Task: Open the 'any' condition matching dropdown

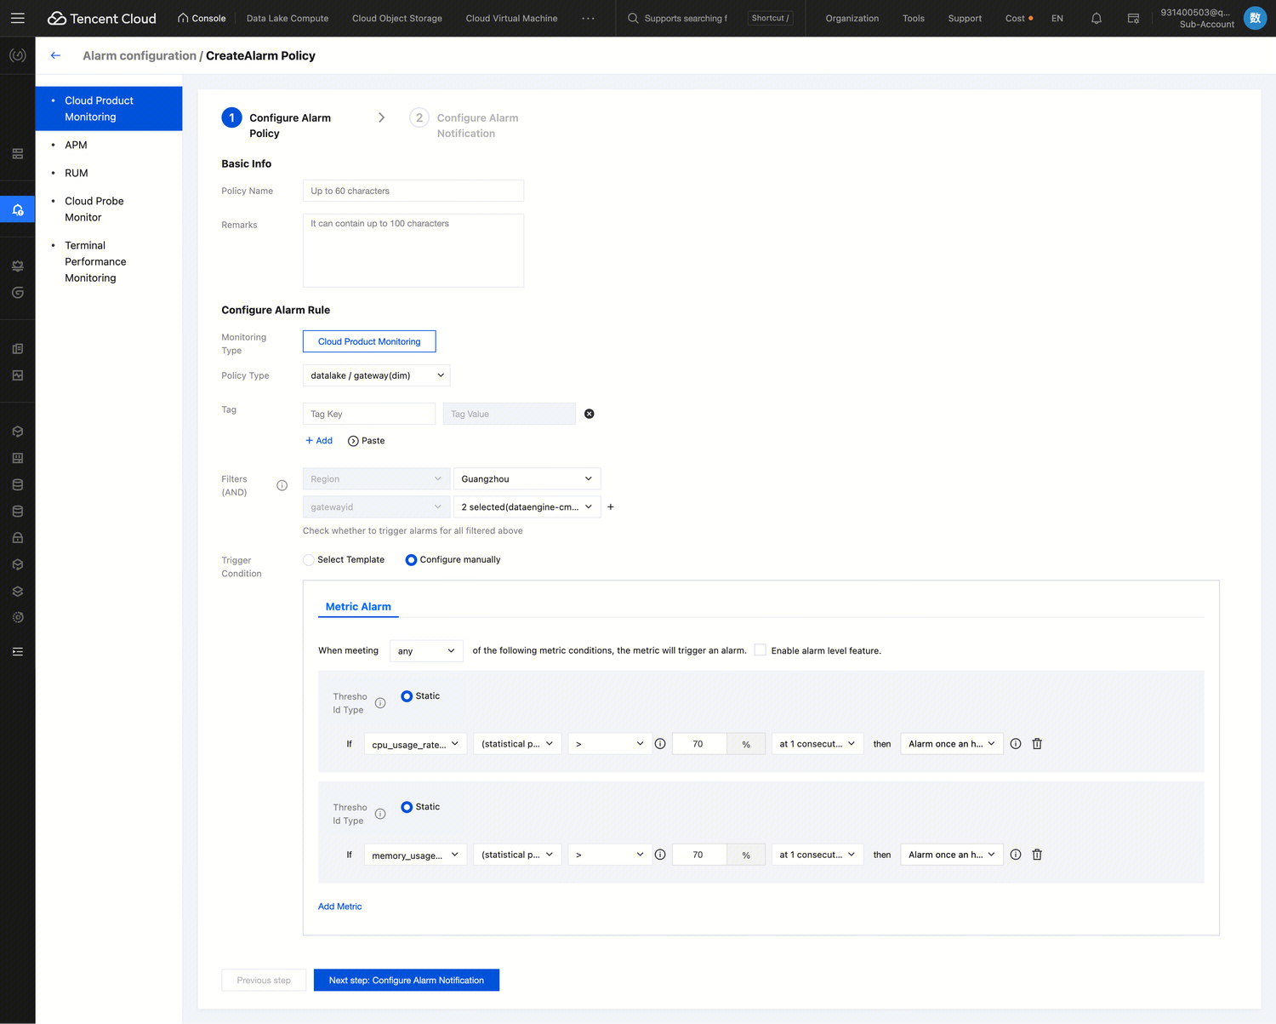Action: click(x=426, y=651)
